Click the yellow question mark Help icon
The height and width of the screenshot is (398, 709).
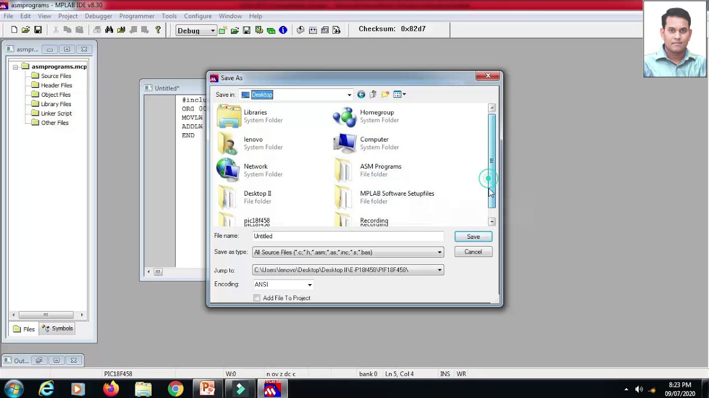[158, 30]
